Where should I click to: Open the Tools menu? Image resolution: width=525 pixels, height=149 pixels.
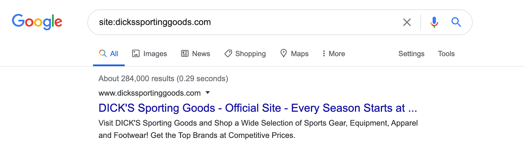click(x=446, y=54)
